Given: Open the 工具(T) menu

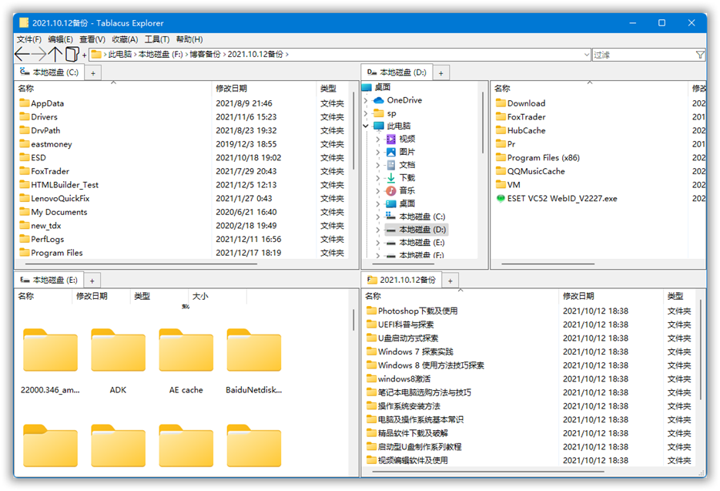Looking at the screenshot, I should coord(157,39).
